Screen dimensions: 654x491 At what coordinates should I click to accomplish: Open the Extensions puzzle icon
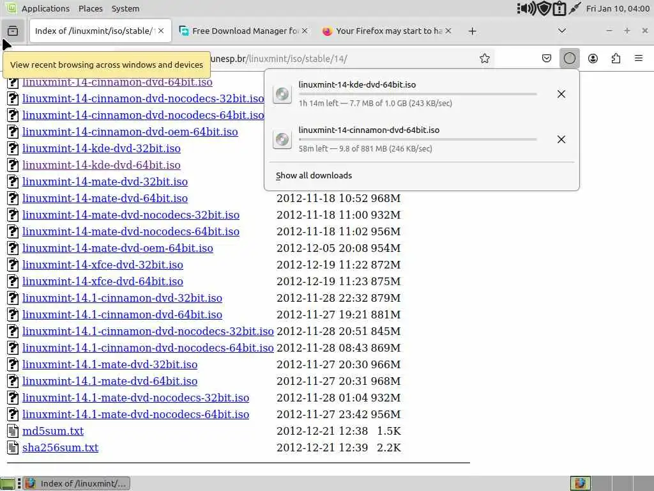click(616, 58)
